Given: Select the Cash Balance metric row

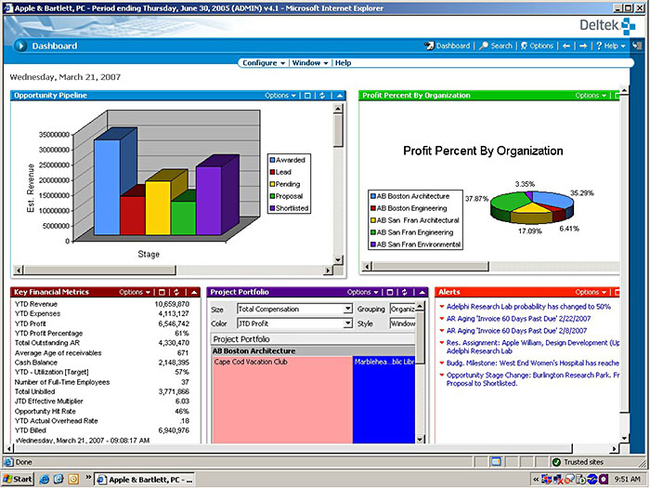Looking at the screenshot, I should 102,363.
